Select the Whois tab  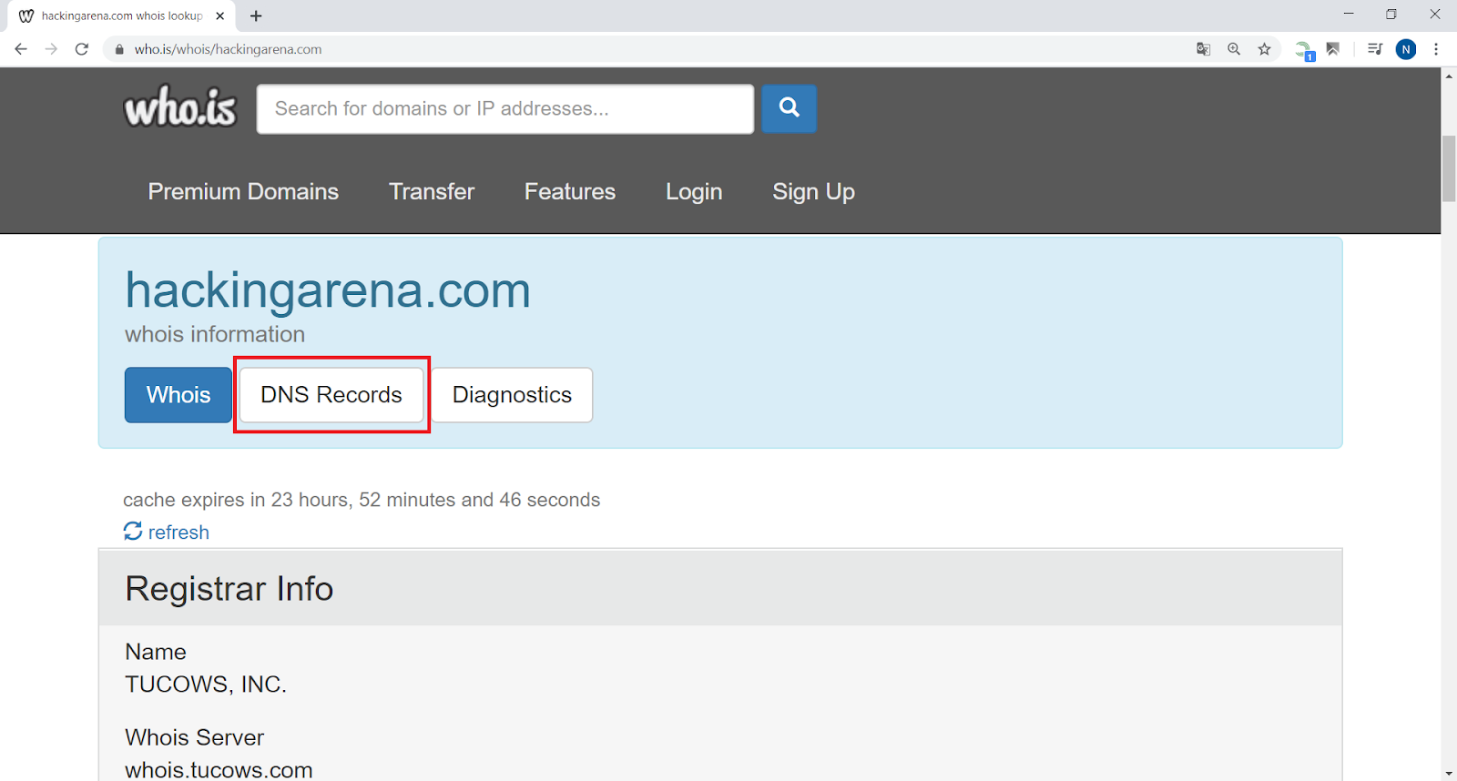(178, 394)
